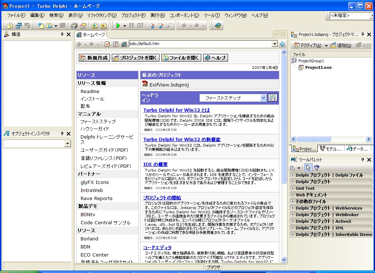Click the Home icon in the browser toolbar
This screenshot has width=375, height=273.
pyautogui.click(x=124, y=44)
